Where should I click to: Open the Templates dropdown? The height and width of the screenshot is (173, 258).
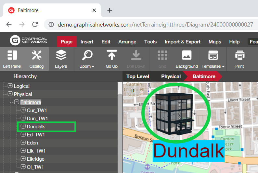click(x=213, y=58)
